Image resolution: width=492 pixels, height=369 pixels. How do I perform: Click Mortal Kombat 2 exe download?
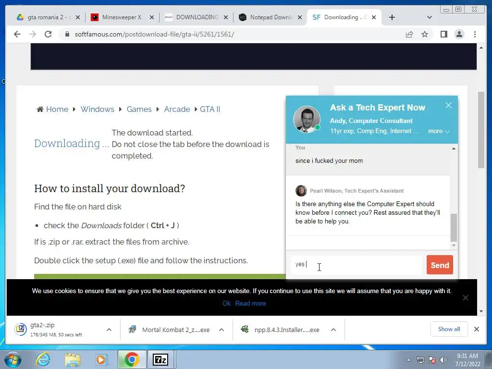pyautogui.click(x=170, y=330)
